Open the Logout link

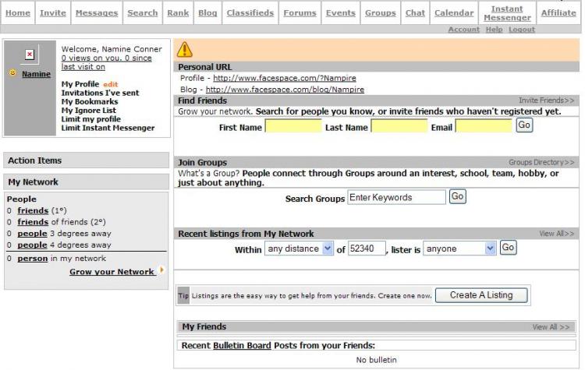point(522,30)
